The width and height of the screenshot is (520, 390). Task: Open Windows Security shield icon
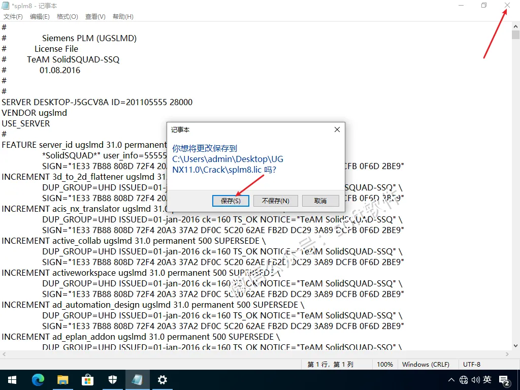(113, 380)
